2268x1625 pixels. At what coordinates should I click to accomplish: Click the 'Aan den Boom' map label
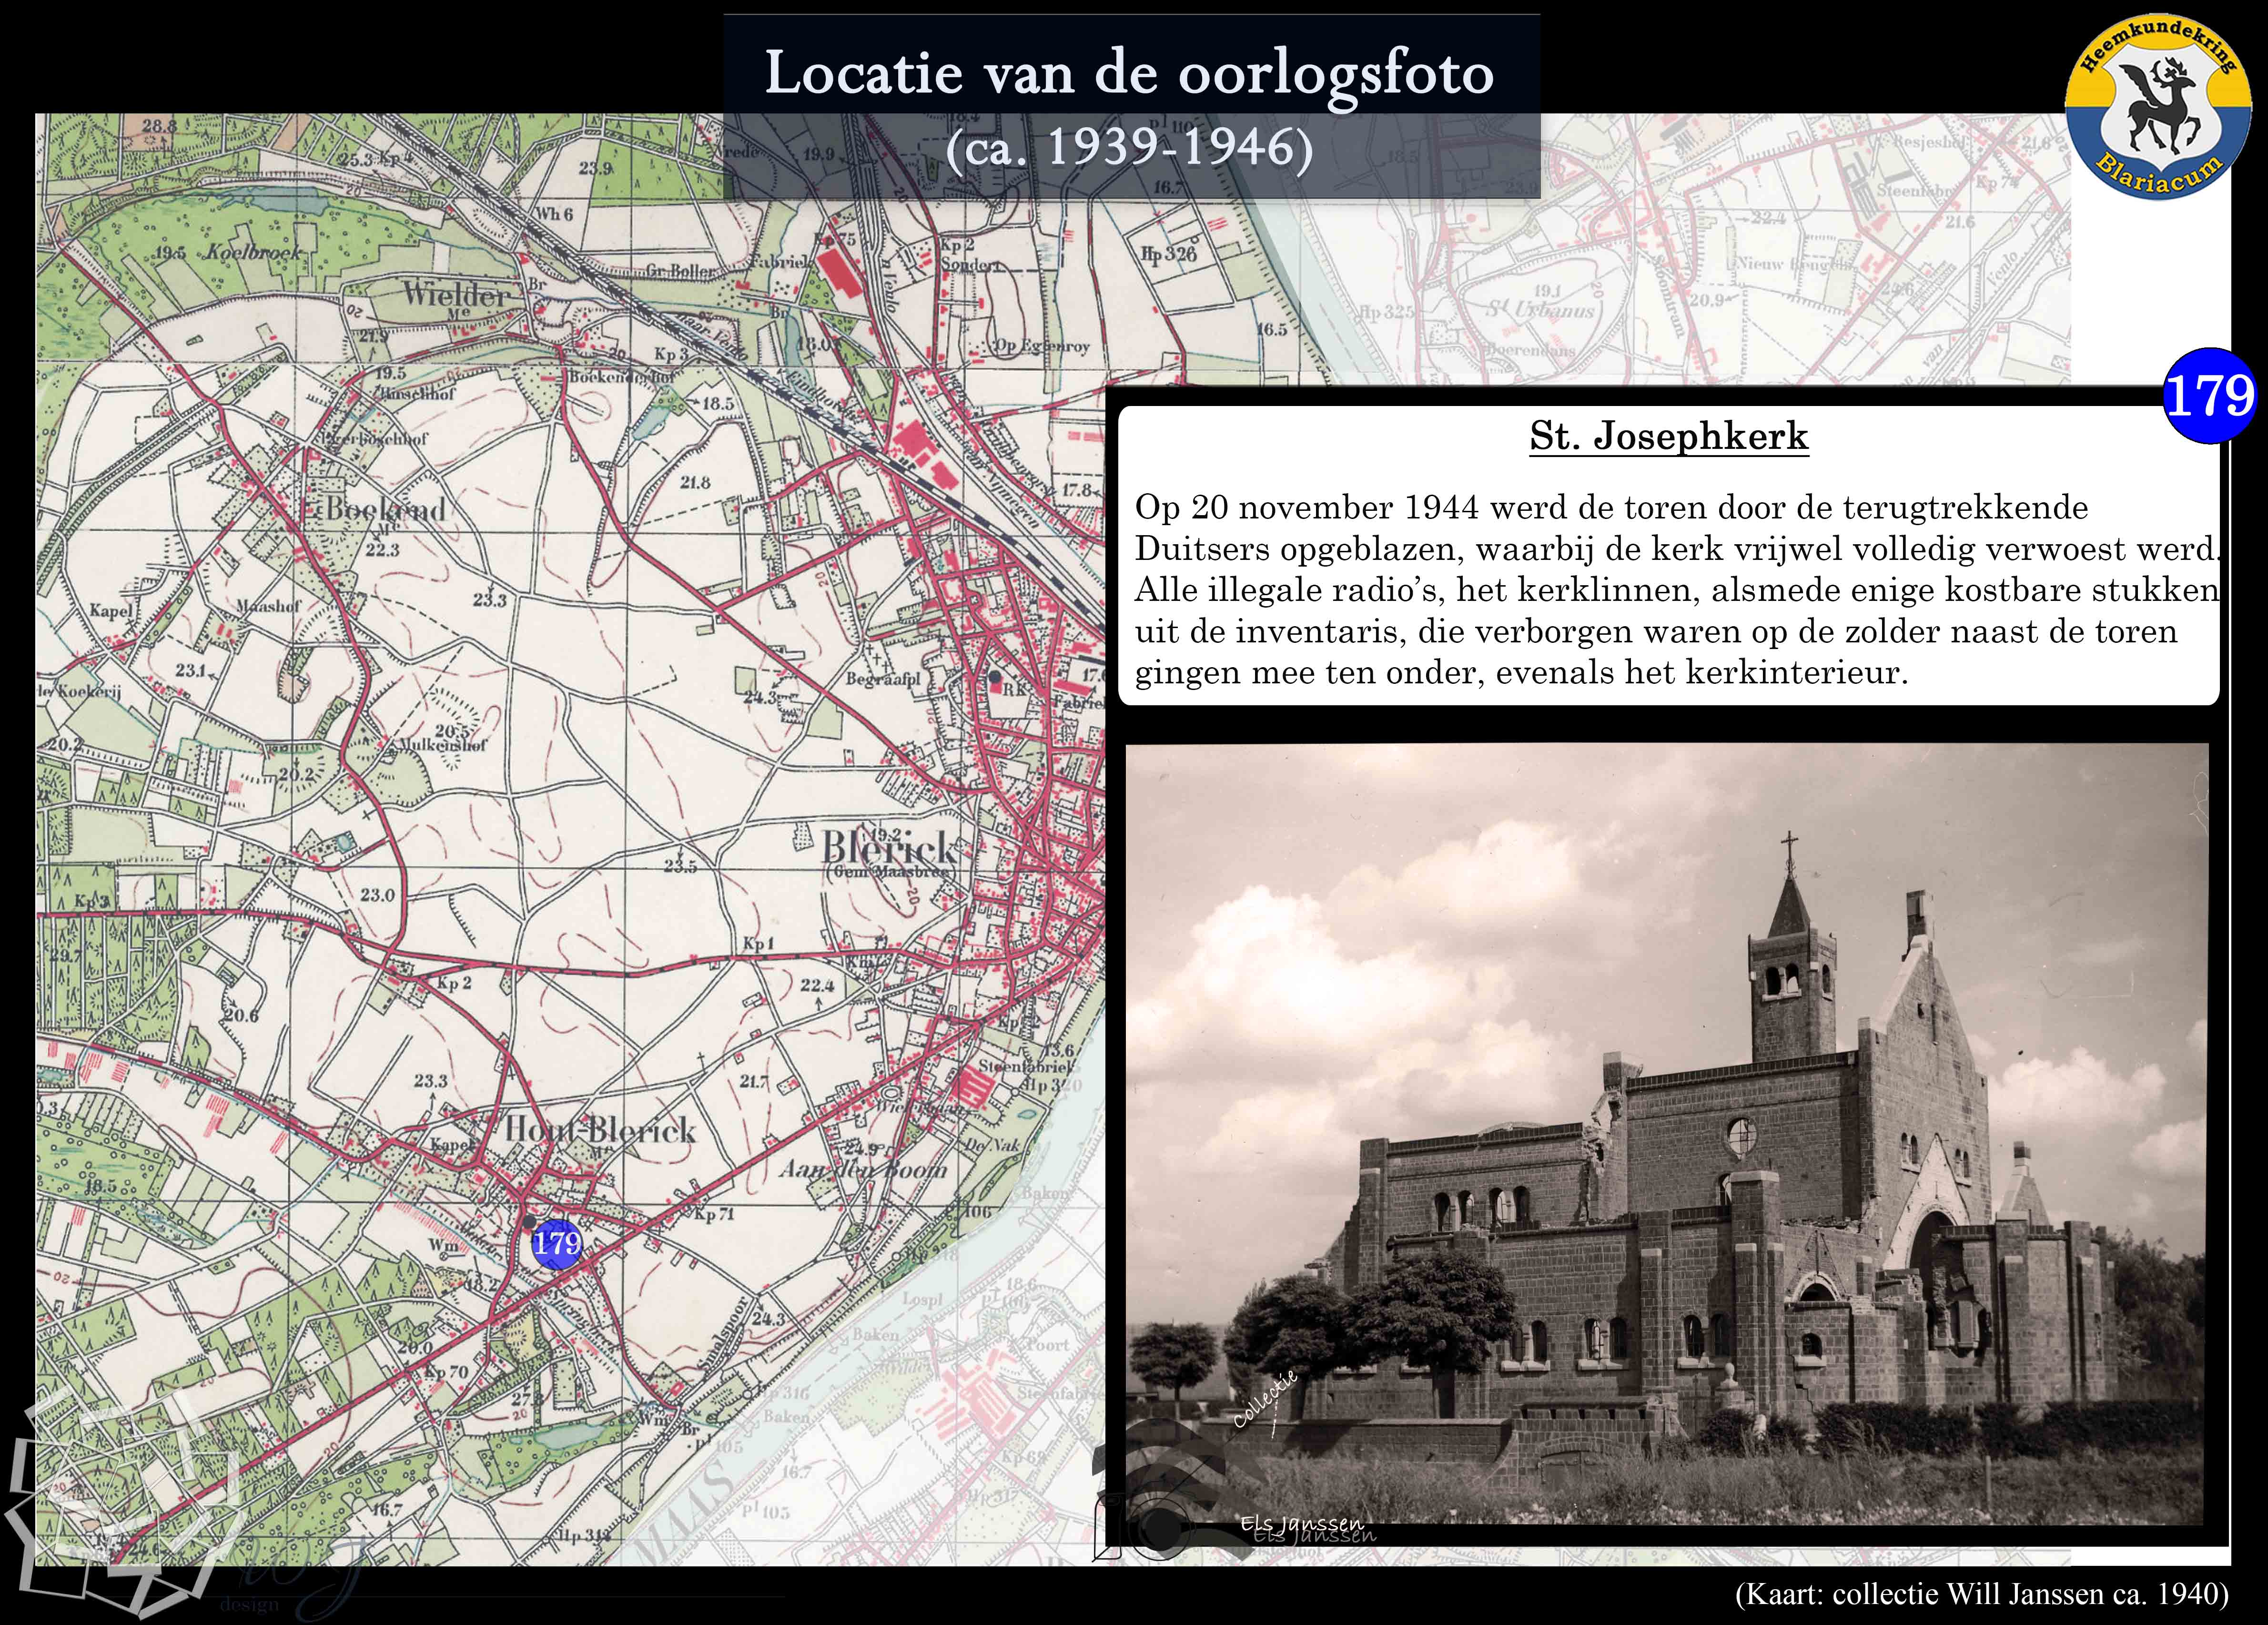coord(862,1170)
